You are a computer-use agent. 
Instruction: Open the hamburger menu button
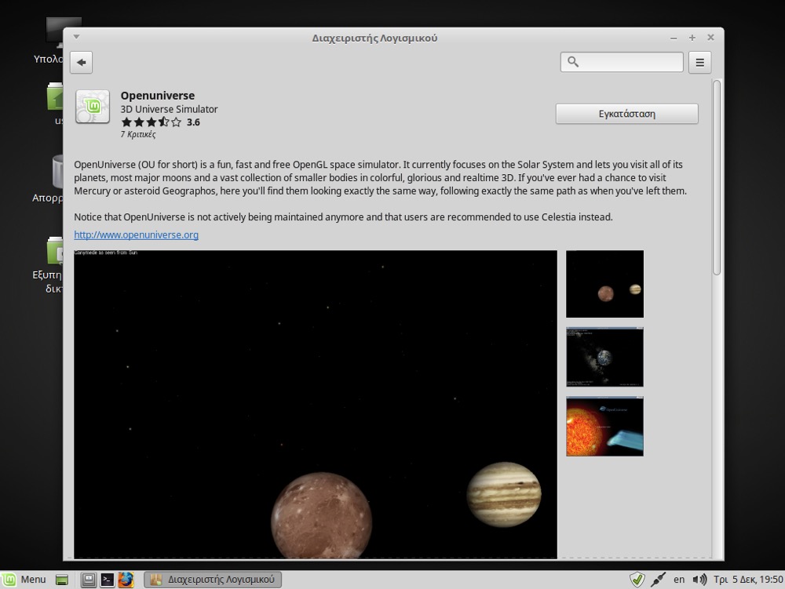tap(699, 63)
